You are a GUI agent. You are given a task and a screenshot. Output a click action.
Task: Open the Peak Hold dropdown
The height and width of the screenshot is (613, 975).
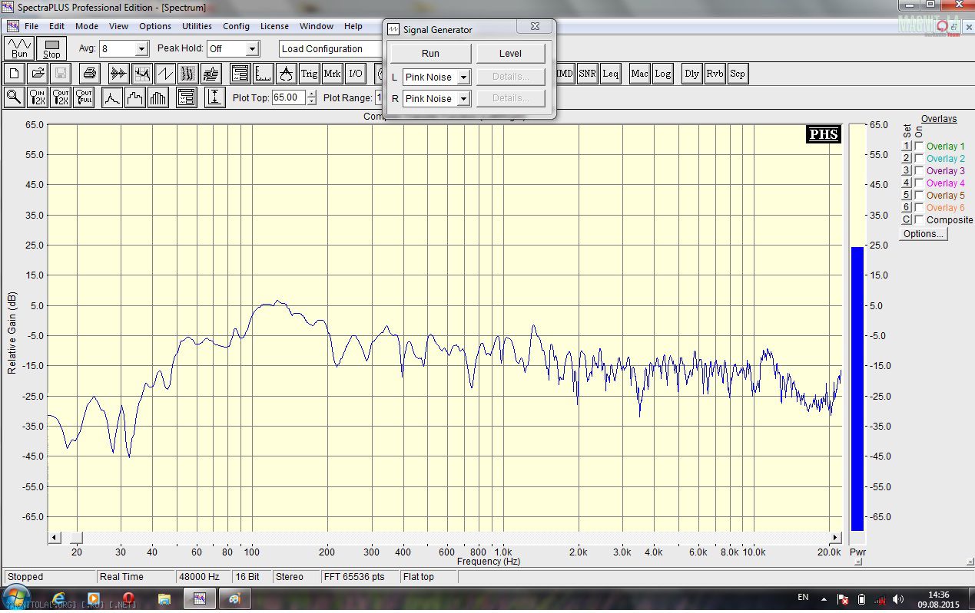point(252,49)
